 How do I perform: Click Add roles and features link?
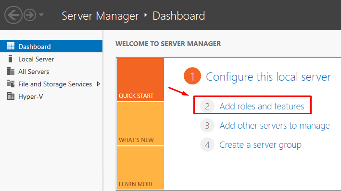pyautogui.click(x=262, y=107)
